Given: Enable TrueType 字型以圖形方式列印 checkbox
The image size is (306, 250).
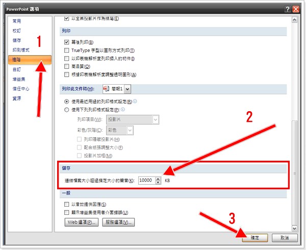Looking at the screenshot, I should (66, 51).
